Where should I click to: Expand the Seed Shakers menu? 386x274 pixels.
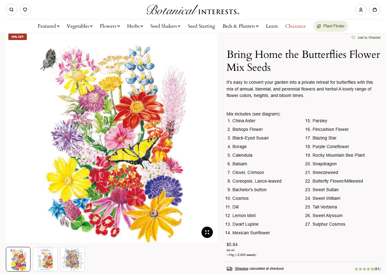tap(165, 26)
